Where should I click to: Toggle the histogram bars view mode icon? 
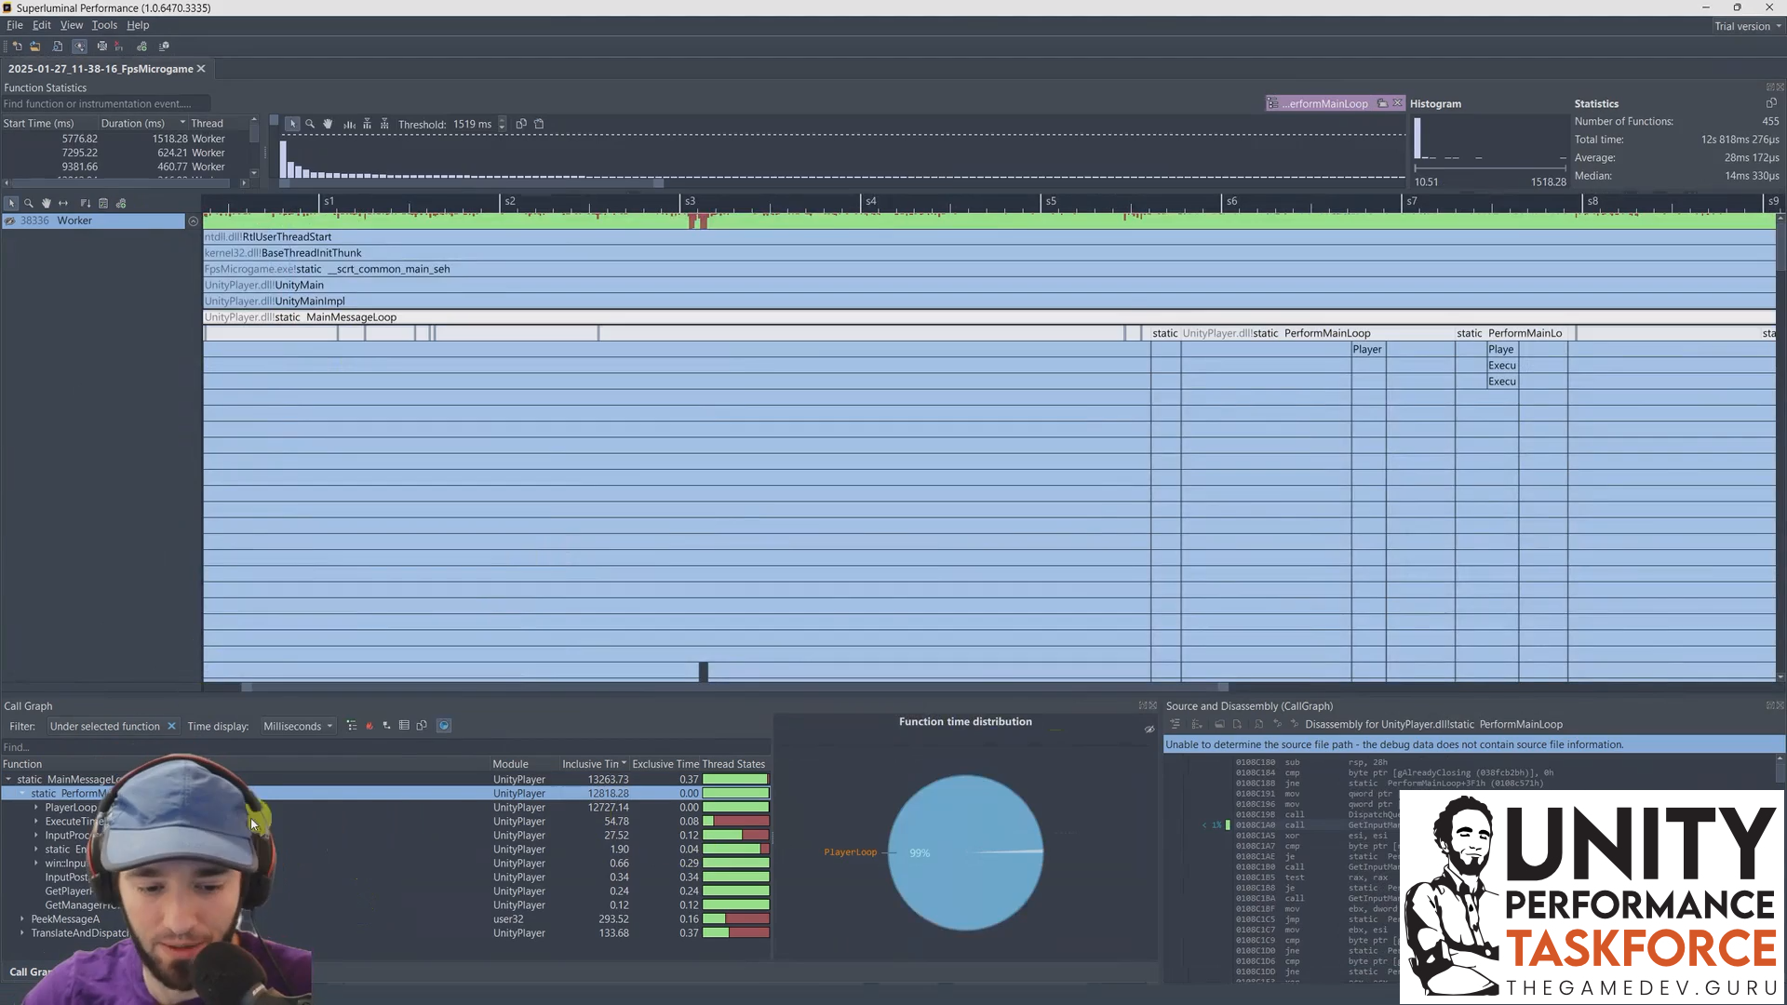349,124
